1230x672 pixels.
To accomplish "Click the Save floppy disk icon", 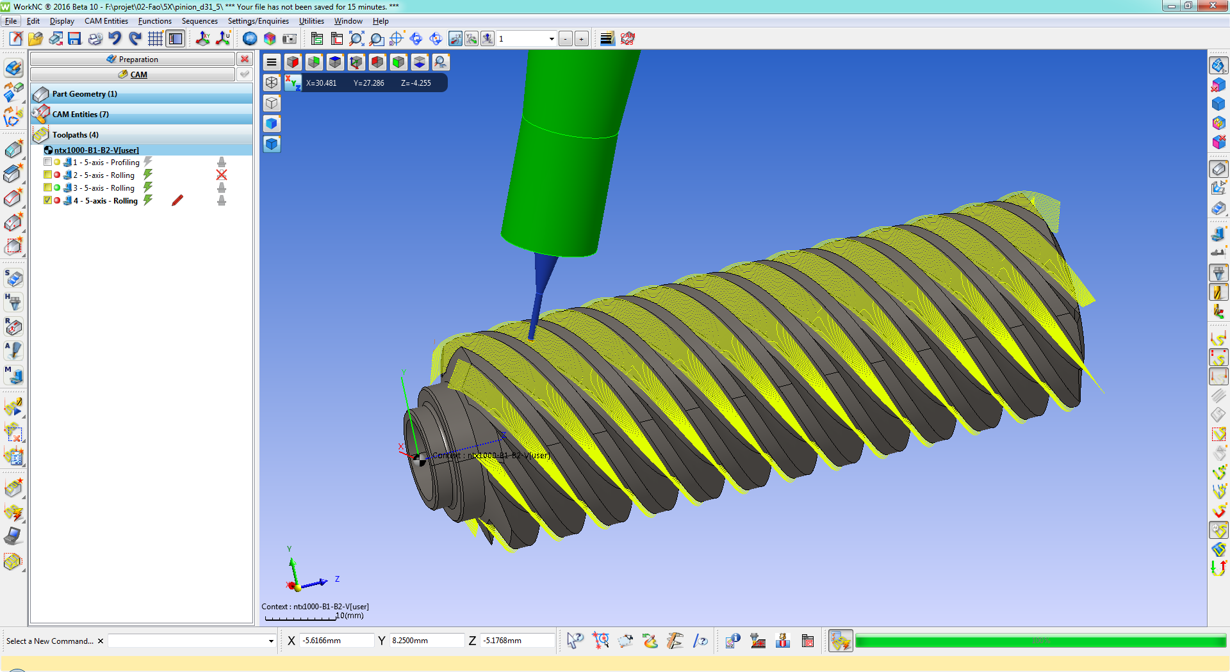I will (x=75, y=38).
